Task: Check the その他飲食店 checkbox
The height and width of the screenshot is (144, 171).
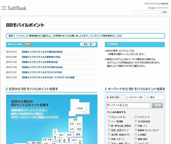Action: click(136, 121)
